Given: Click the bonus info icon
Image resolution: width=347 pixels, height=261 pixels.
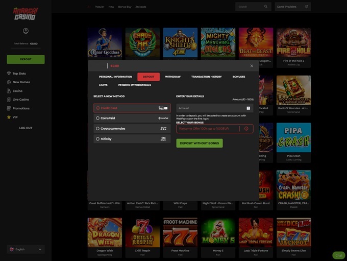Looking at the screenshot, I should 246,129.
